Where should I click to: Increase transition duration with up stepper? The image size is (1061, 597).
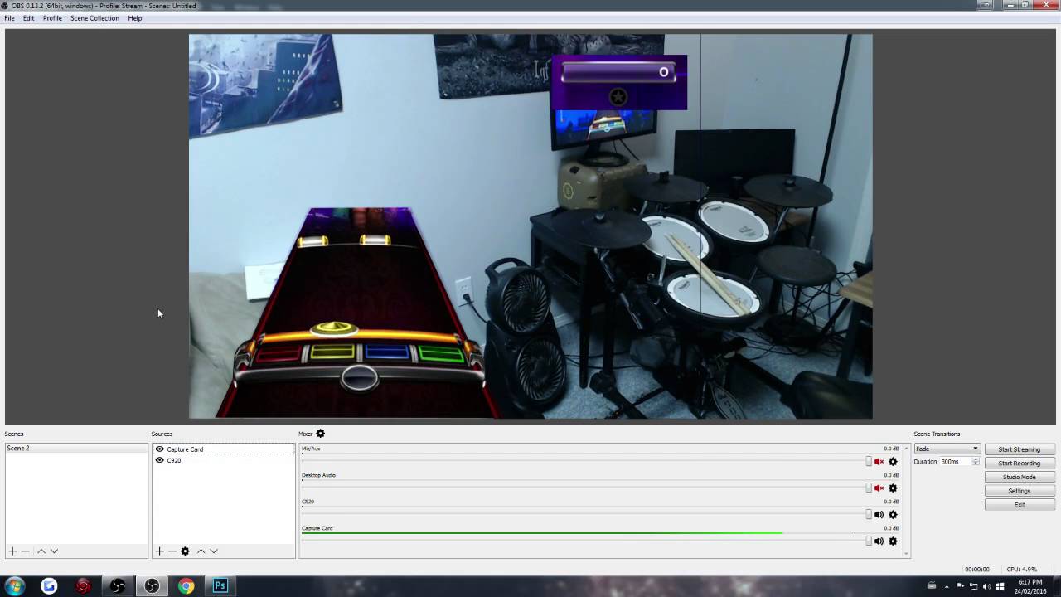(x=976, y=459)
